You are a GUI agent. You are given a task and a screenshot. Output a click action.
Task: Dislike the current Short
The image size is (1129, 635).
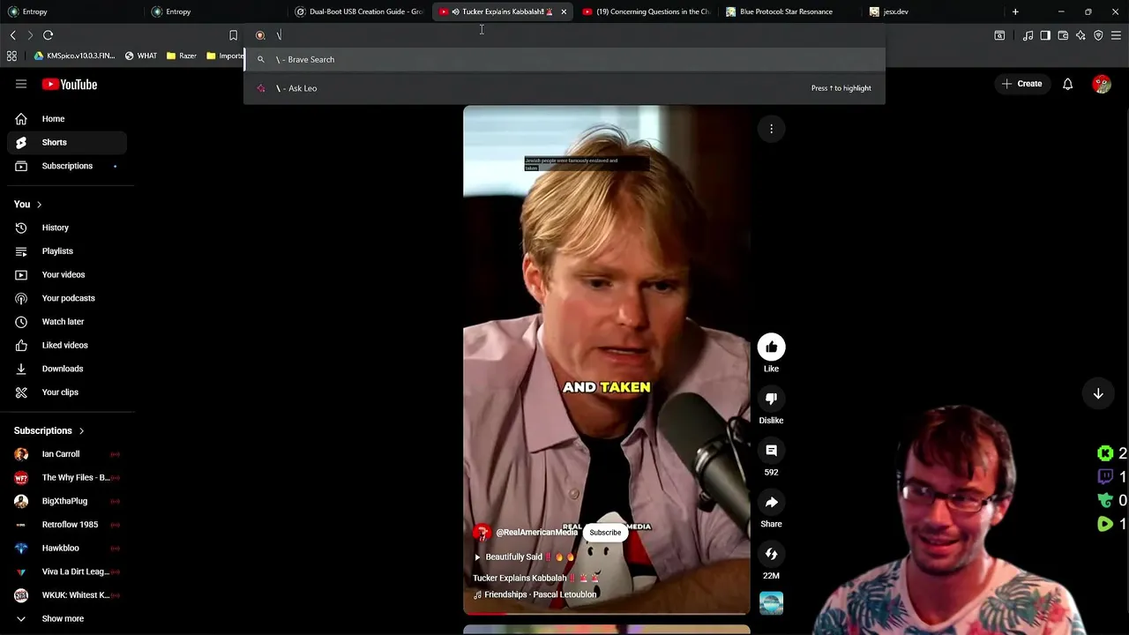(x=771, y=399)
